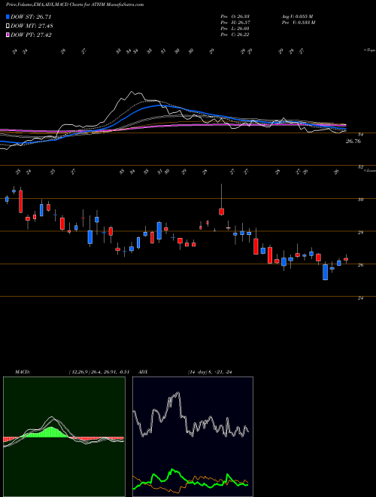
Task: Click the 26 price axis label
Action: (360, 265)
